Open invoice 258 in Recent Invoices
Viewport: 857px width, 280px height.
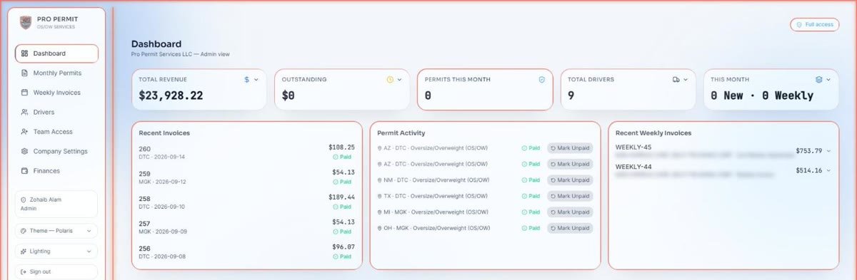click(247, 202)
